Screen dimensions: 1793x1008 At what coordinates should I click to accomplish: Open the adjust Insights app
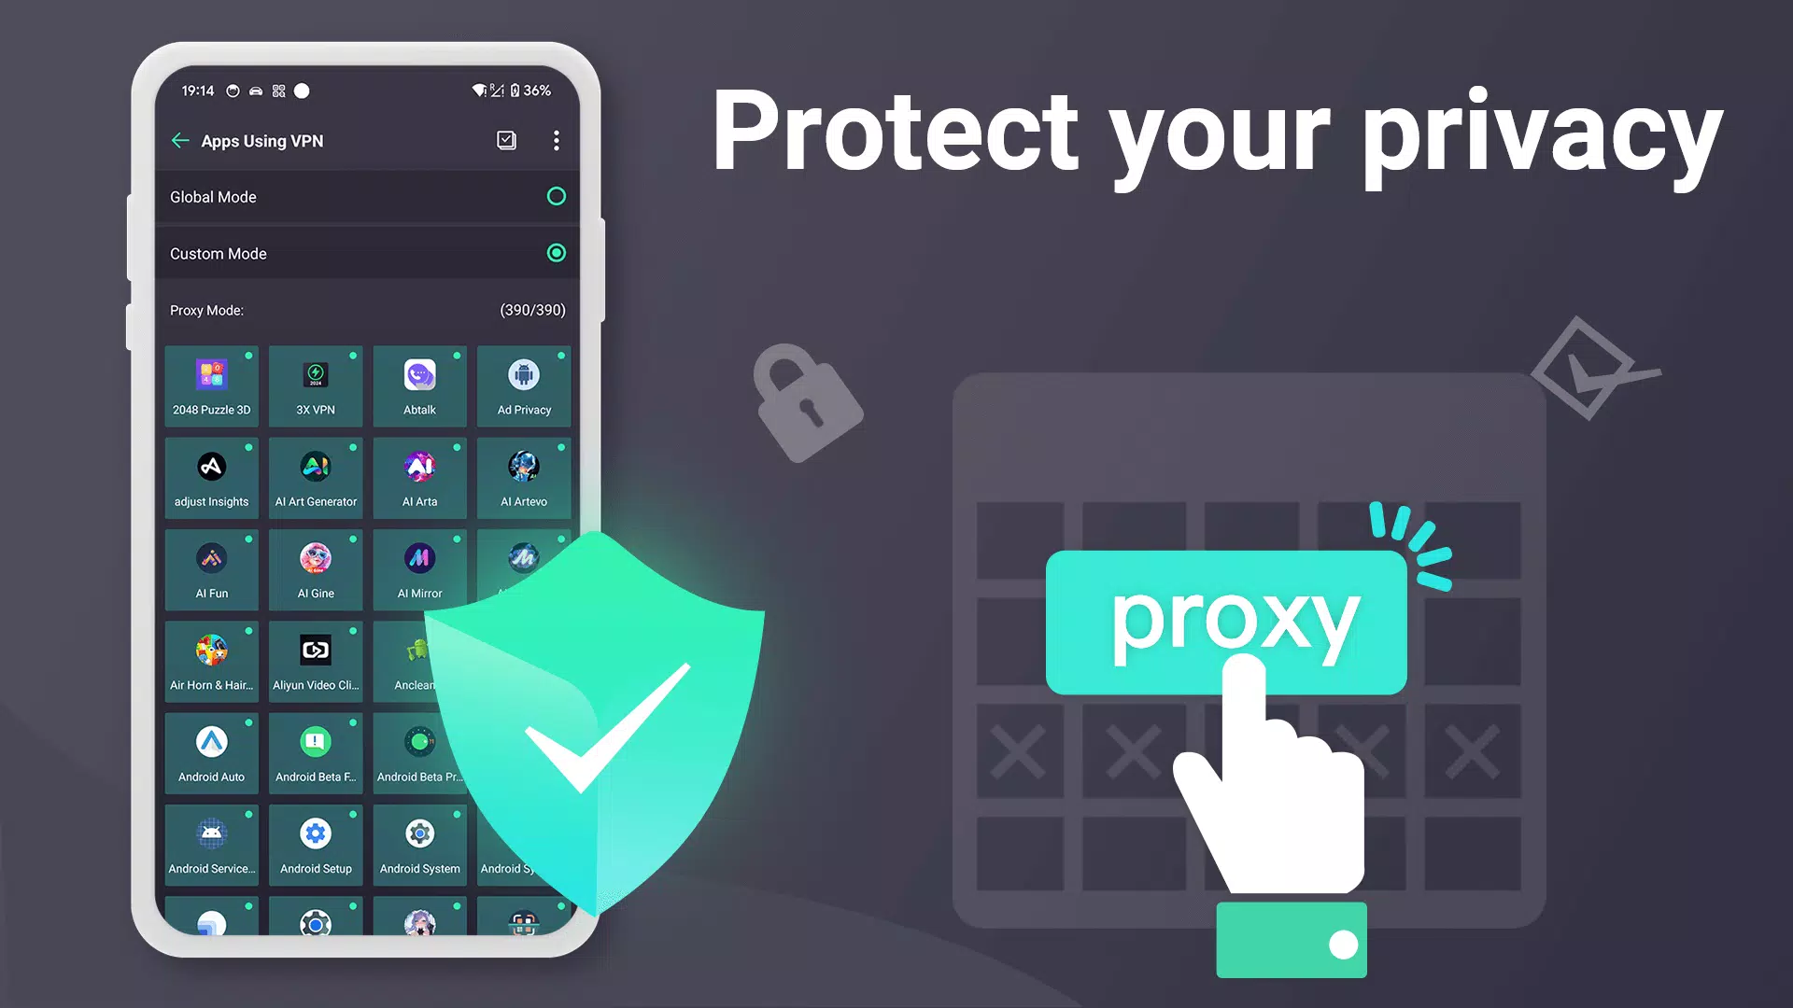click(x=210, y=474)
